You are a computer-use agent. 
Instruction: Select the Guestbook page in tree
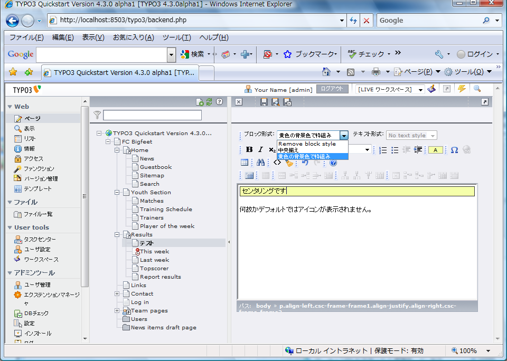[155, 167]
